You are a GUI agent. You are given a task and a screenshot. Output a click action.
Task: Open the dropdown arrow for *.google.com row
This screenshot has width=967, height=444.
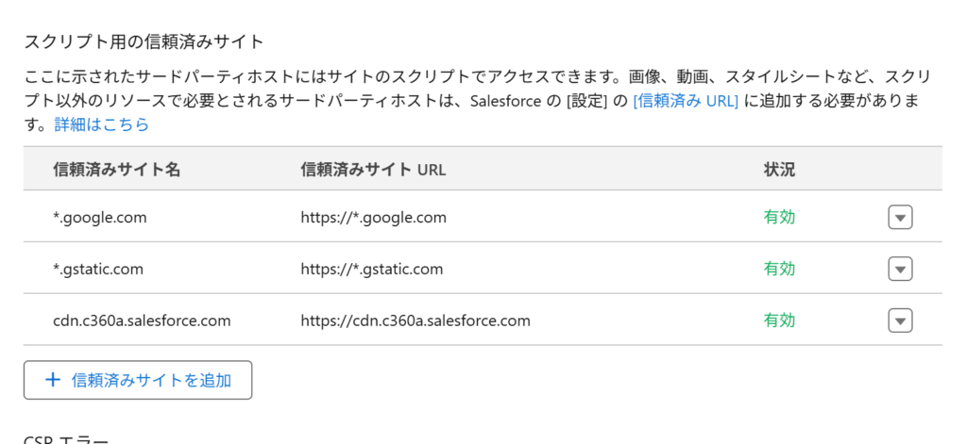(x=900, y=218)
